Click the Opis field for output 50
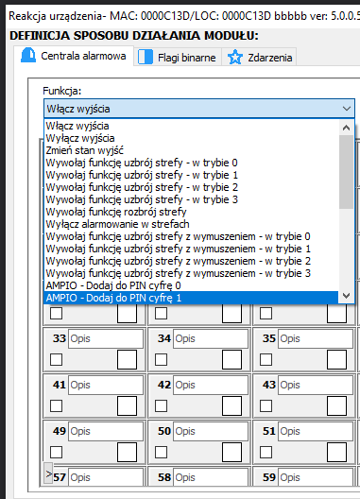This screenshot has height=499, width=360. 211,431
